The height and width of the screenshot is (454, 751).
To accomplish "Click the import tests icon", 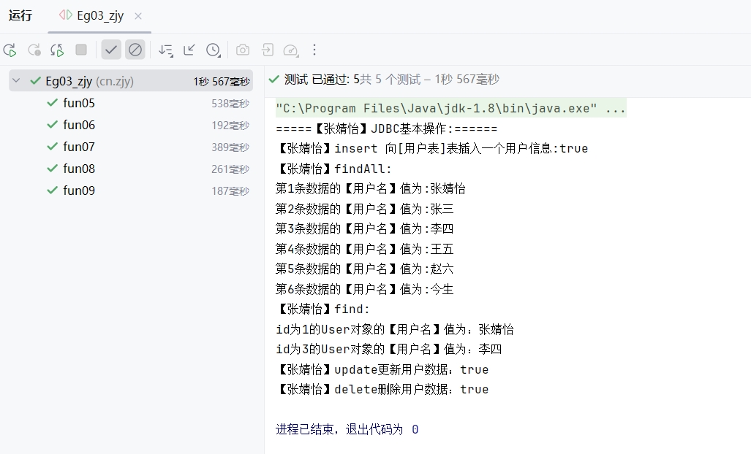I will click(x=268, y=50).
